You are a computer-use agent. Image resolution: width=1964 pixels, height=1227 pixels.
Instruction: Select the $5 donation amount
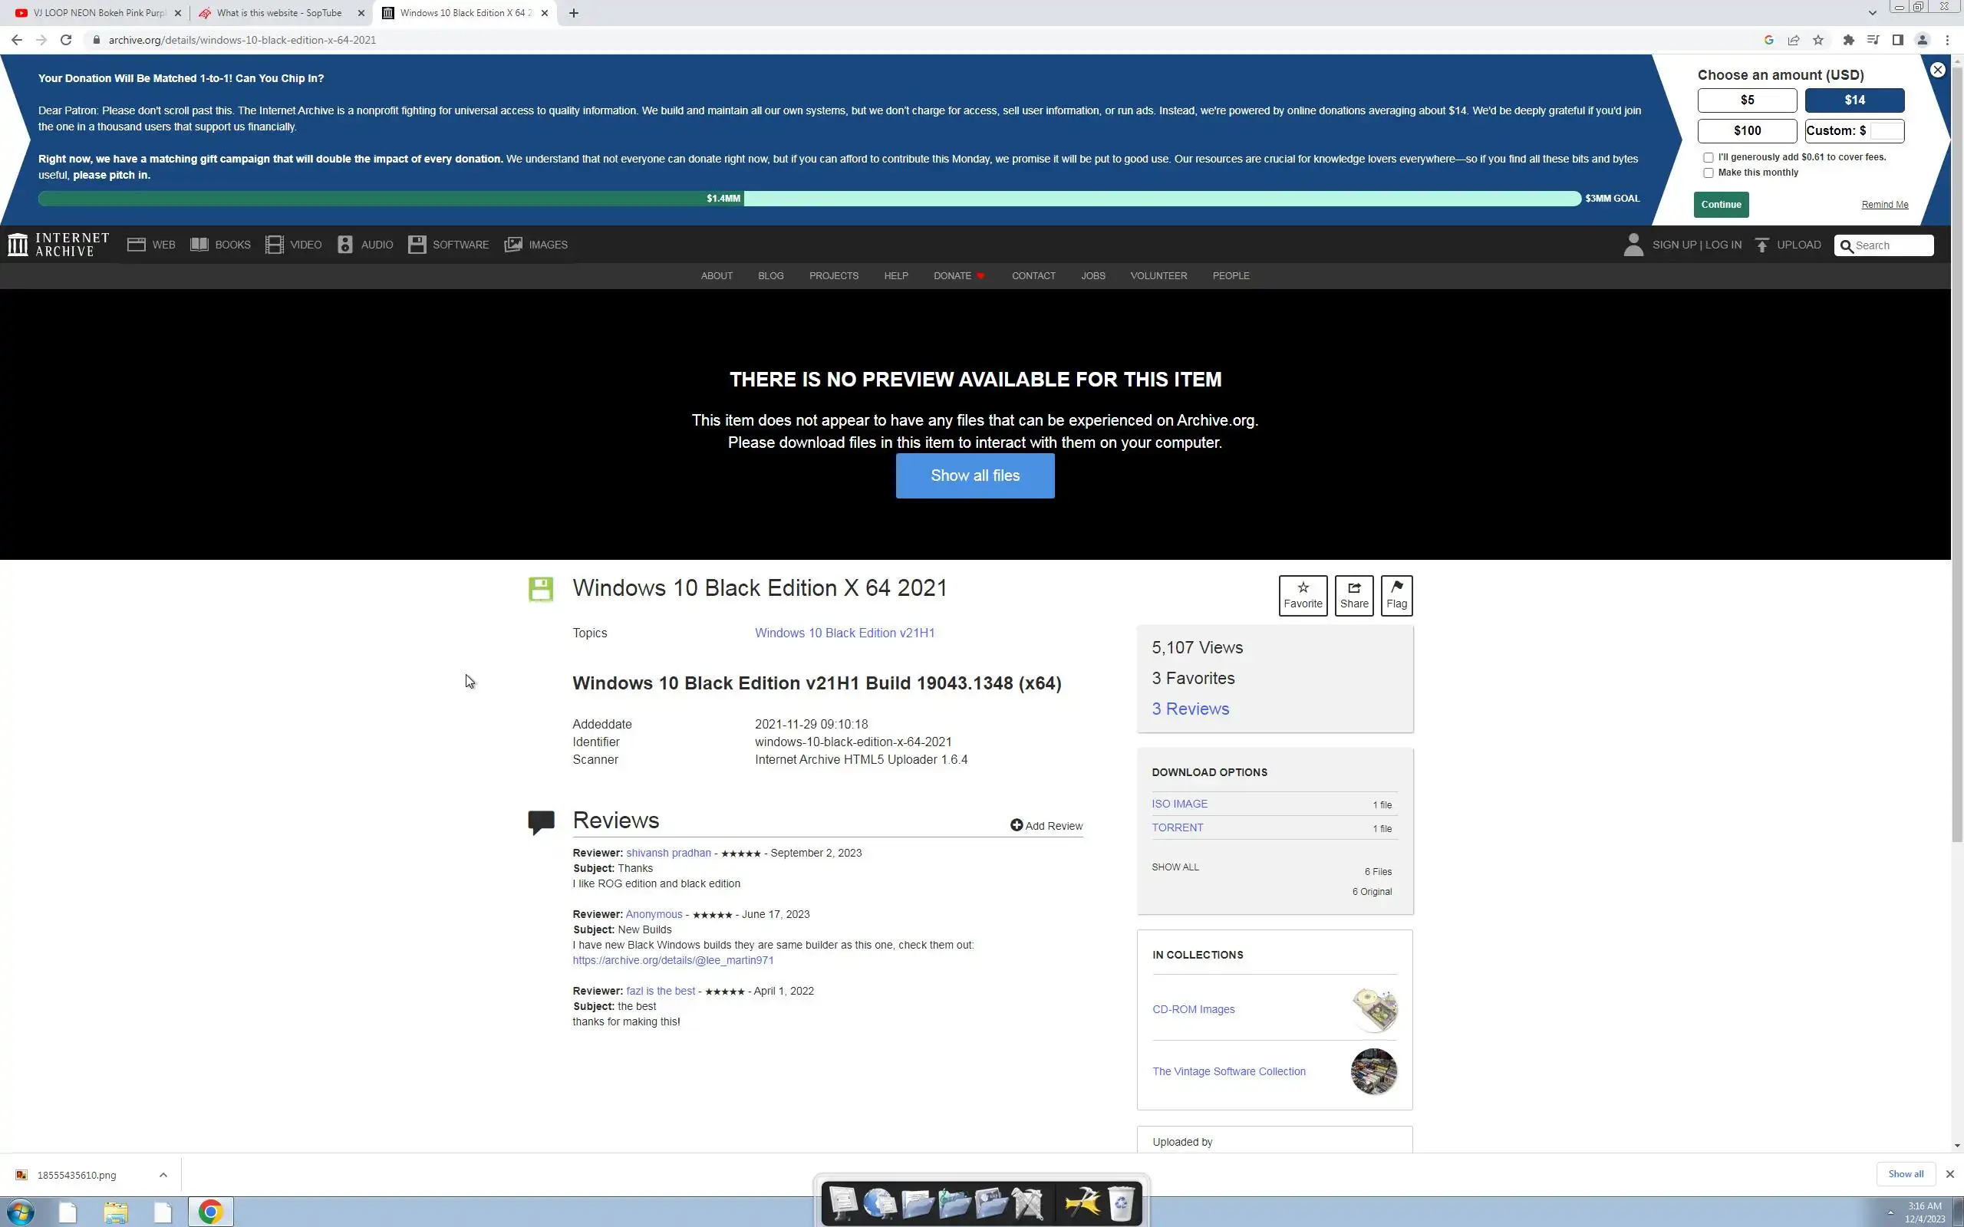point(1746,100)
